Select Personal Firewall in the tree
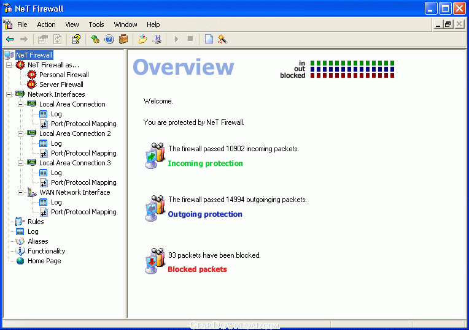 point(64,75)
